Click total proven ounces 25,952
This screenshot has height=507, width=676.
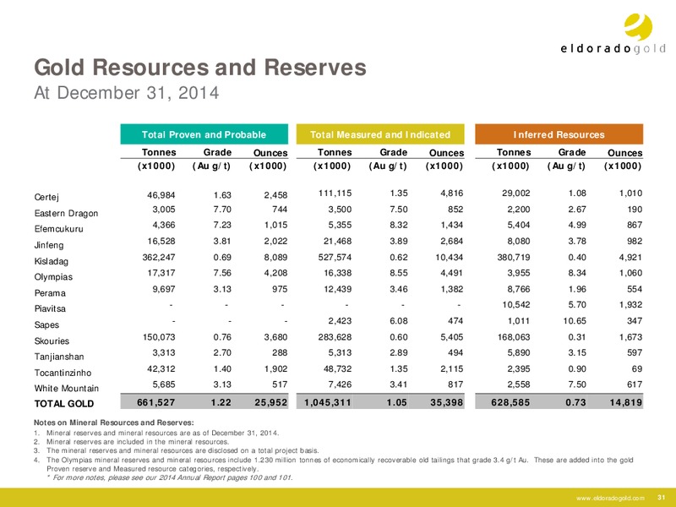tap(270, 403)
